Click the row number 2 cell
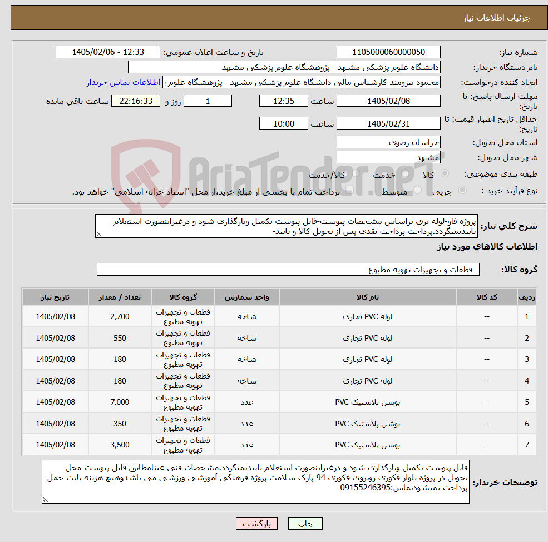 click(527, 338)
